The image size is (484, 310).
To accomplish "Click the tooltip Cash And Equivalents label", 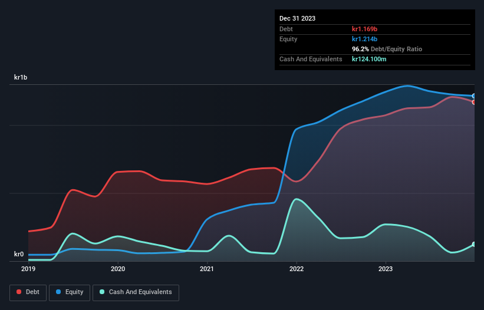I will click(311, 59).
